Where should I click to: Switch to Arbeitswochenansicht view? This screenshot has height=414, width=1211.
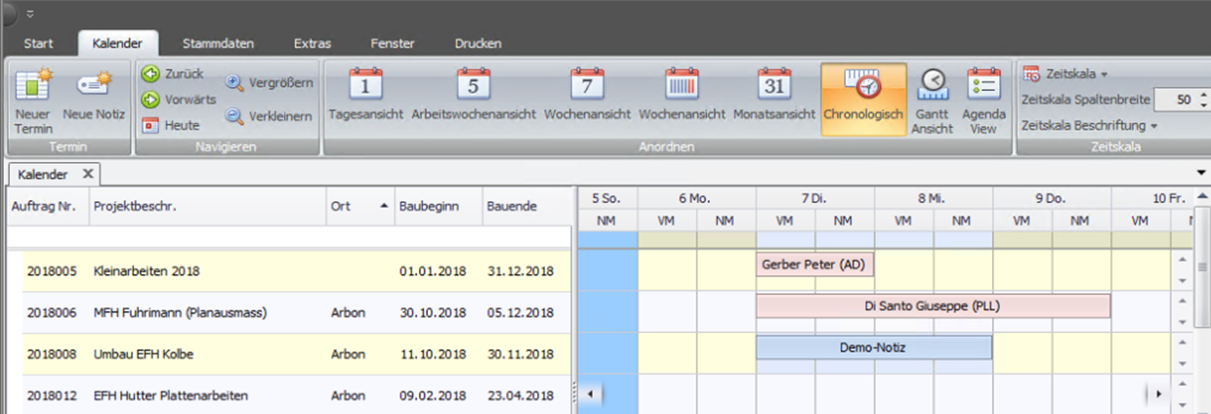coord(474,96)
